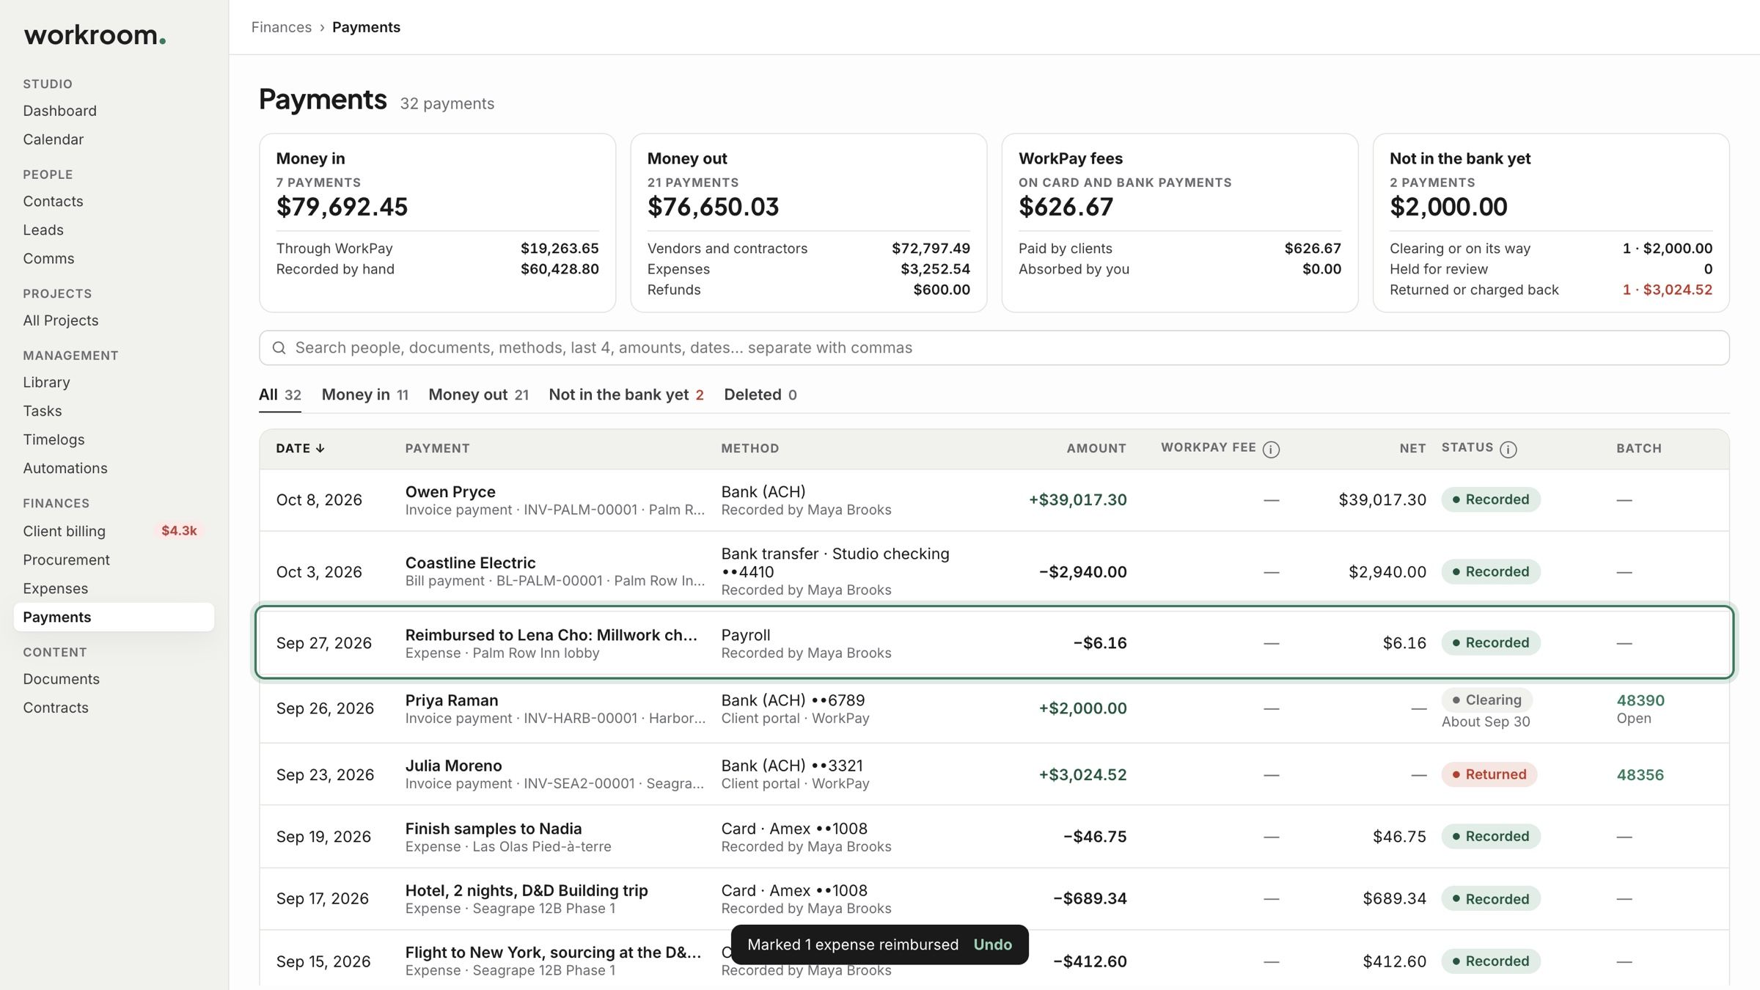This screenshot has height=990, width=1760.
Task: Open the Coastline Electric payment
Action: click(x=994, y=571)
